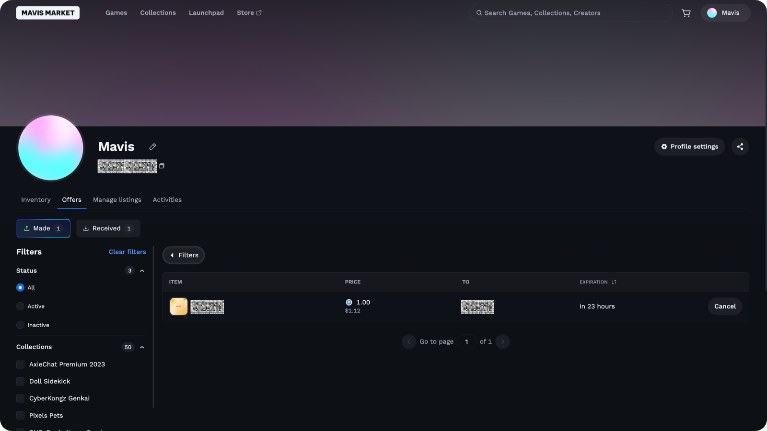Cancel the offer expiring in 23 hours
767x431 pixels.
[x=725, y=306]
